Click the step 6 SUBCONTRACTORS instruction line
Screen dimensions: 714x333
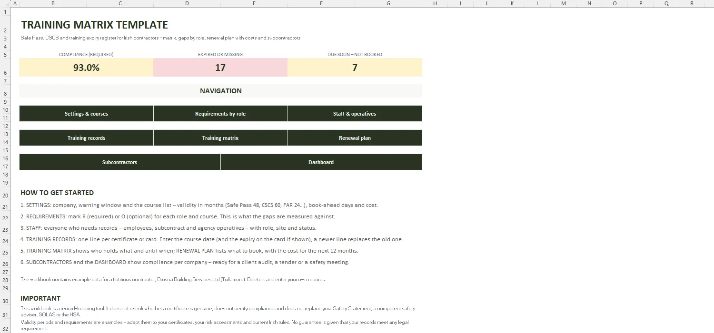(x=185, y=262)
